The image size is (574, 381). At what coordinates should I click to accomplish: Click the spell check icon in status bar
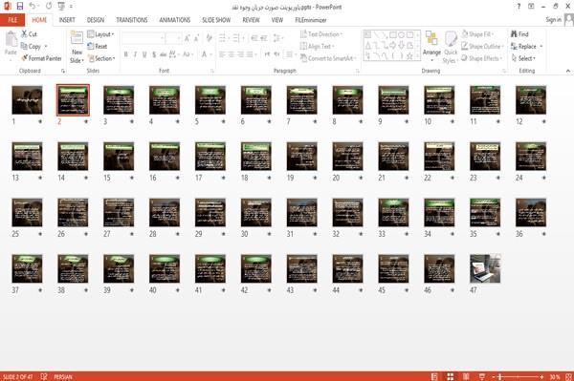point(44,376)
